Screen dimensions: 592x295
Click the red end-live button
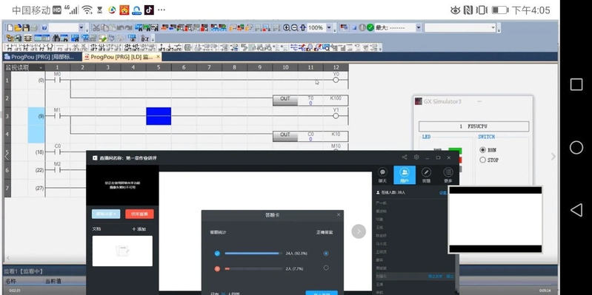139,214
